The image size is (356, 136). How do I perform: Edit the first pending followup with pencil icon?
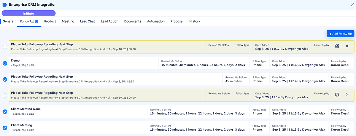tap(337, 46)
